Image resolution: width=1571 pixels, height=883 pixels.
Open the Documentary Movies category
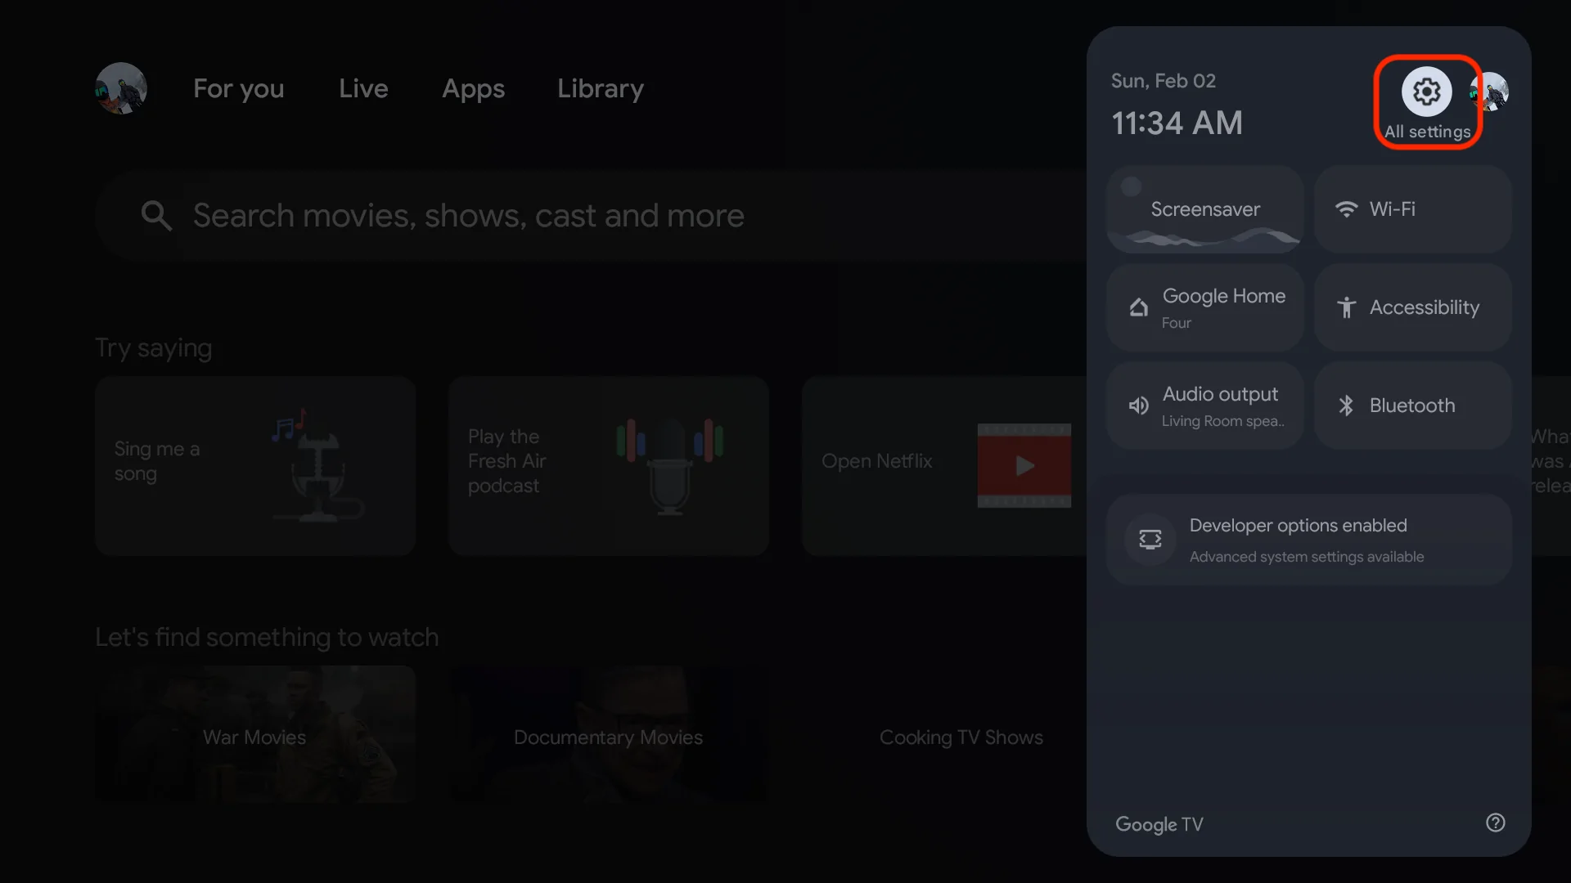[x=609, y=734]
